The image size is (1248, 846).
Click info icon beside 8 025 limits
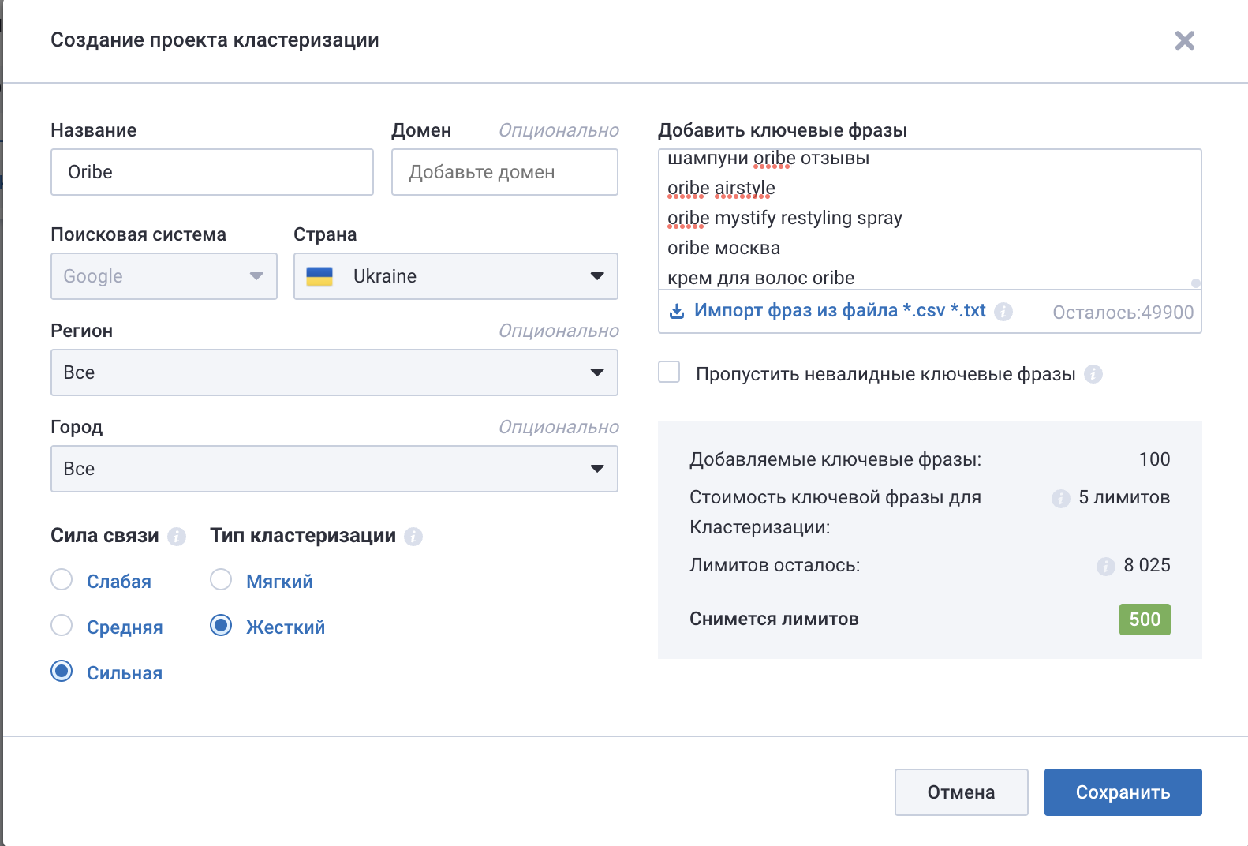click(x=1106, y=567)
